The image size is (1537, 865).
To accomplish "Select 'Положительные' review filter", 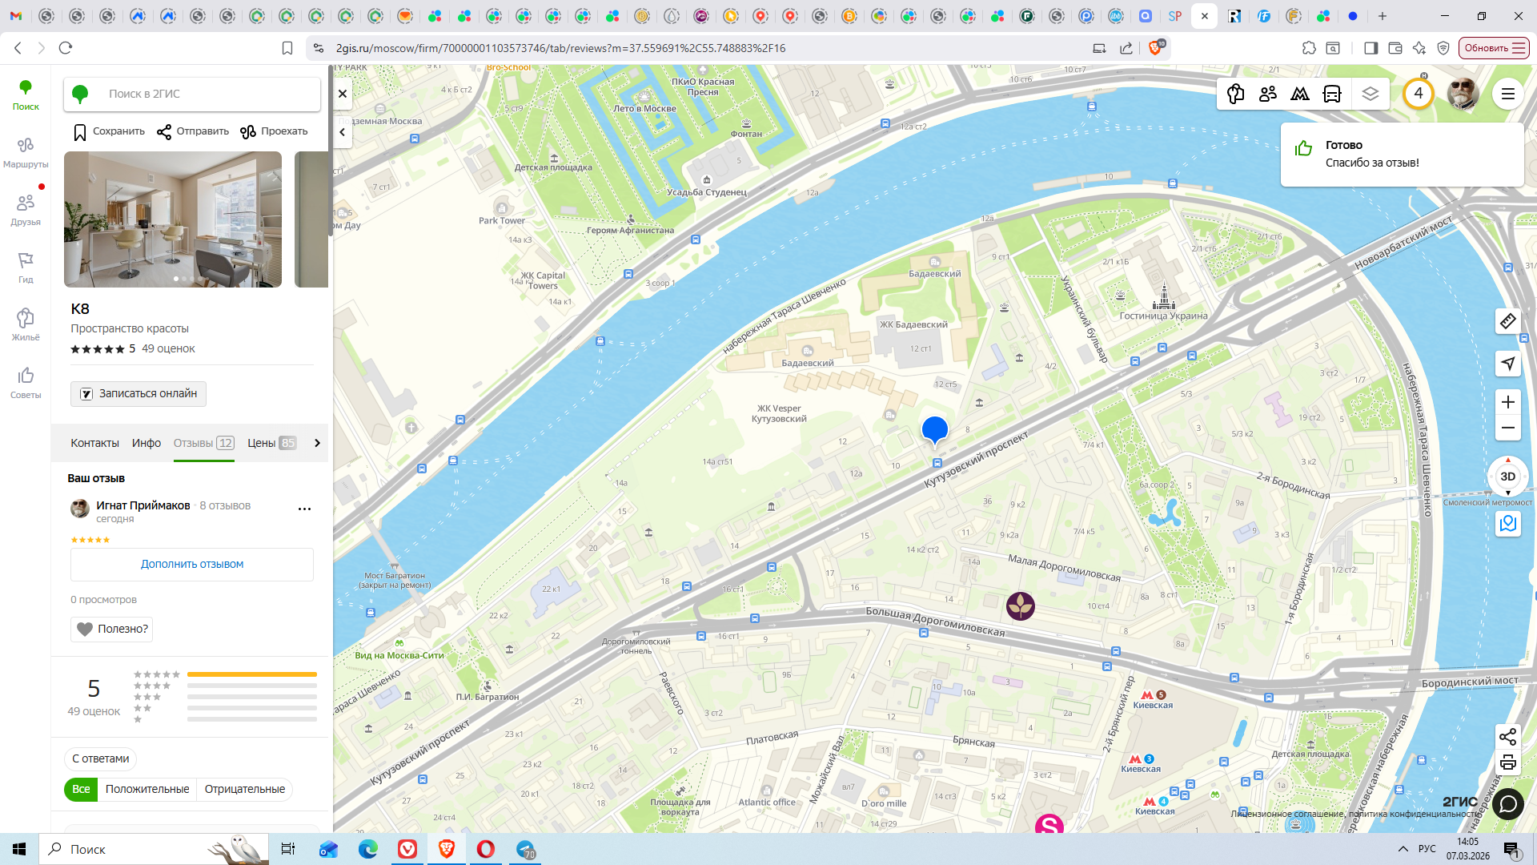I will tap(147, 789).
